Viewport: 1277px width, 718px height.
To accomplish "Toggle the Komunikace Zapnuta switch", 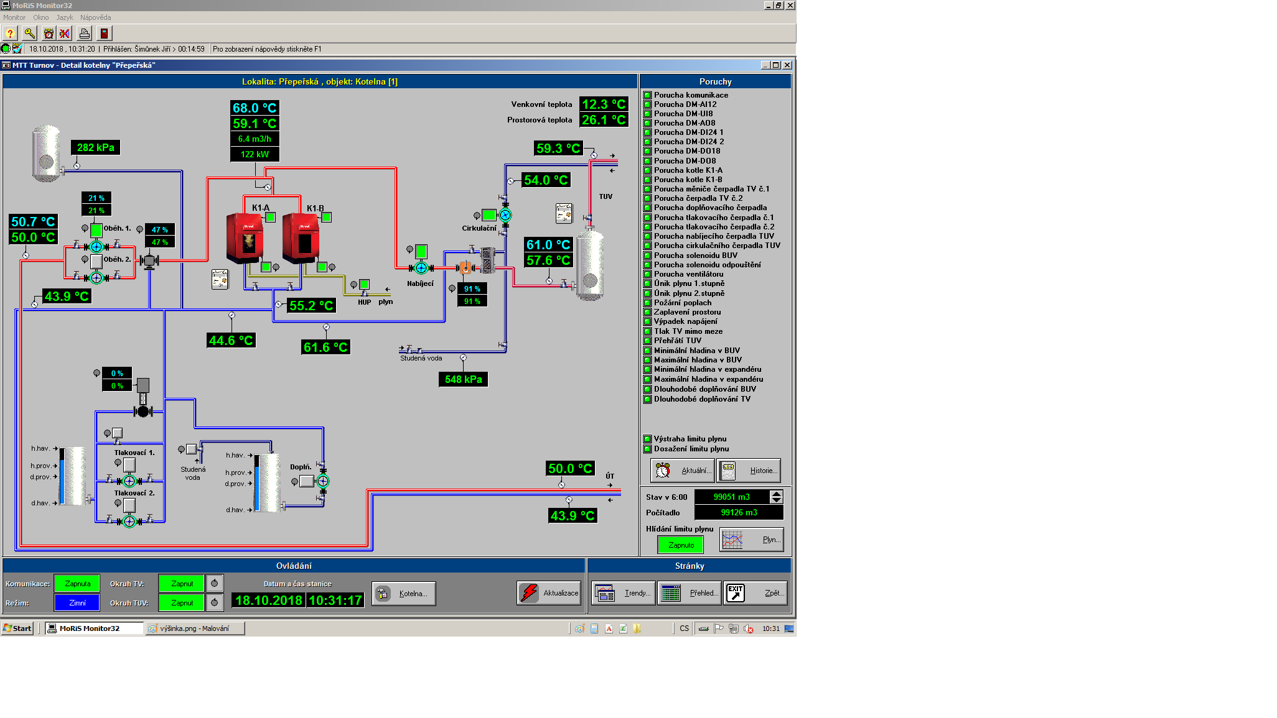I will 77,584.
